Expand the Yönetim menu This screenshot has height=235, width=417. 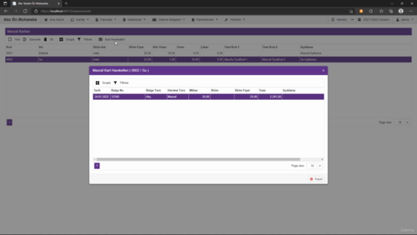click(x=235, y=20)
